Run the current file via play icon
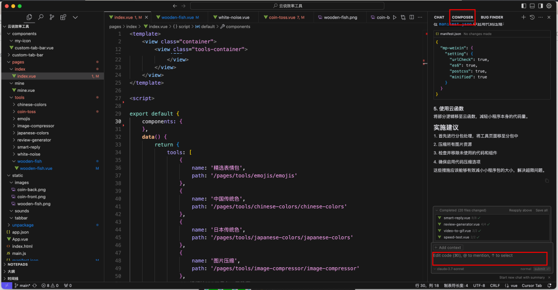The height and width of the screenshot is (290, 558). click(x=395, y=17)
